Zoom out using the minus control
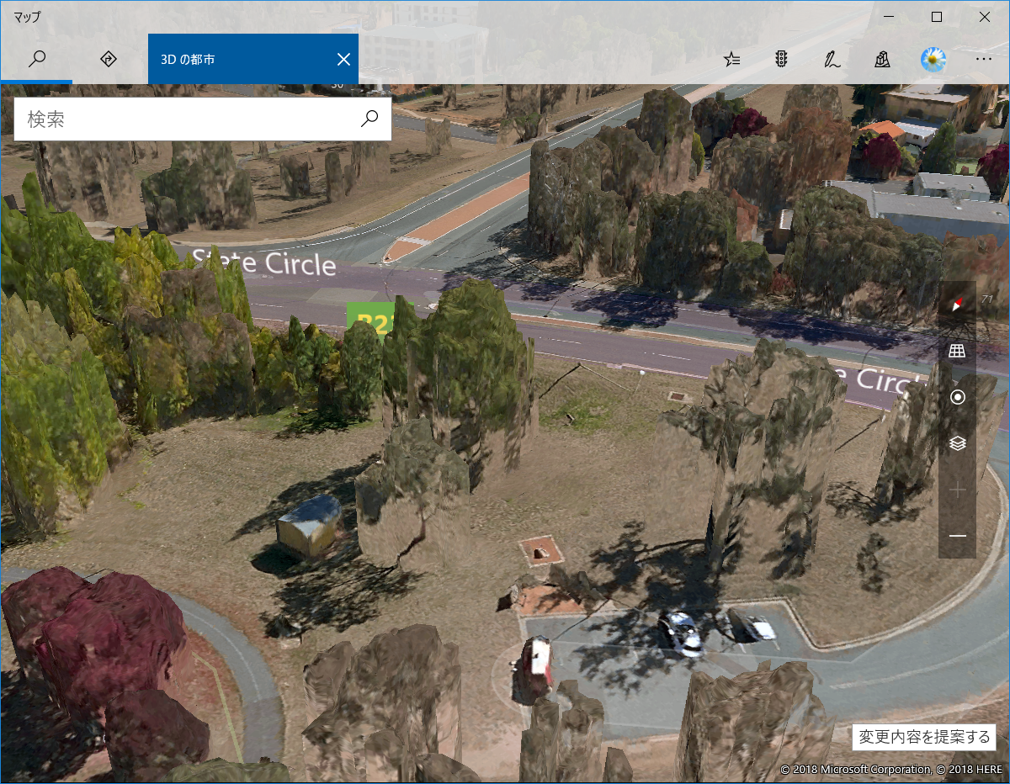This screenshot has height=784, width=1010. [957, 536]
